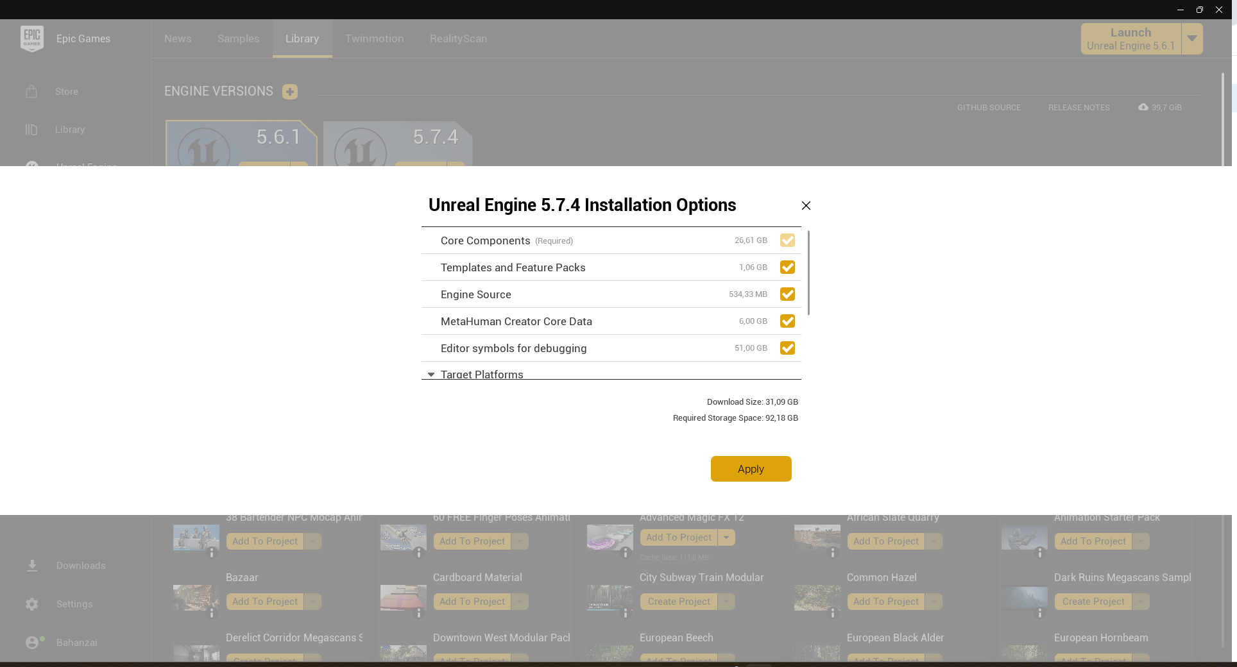The width and height of the screenshot is (1237, 667).
Task: Open dropdown for African Slate Quarry
Action: [934, 541]
